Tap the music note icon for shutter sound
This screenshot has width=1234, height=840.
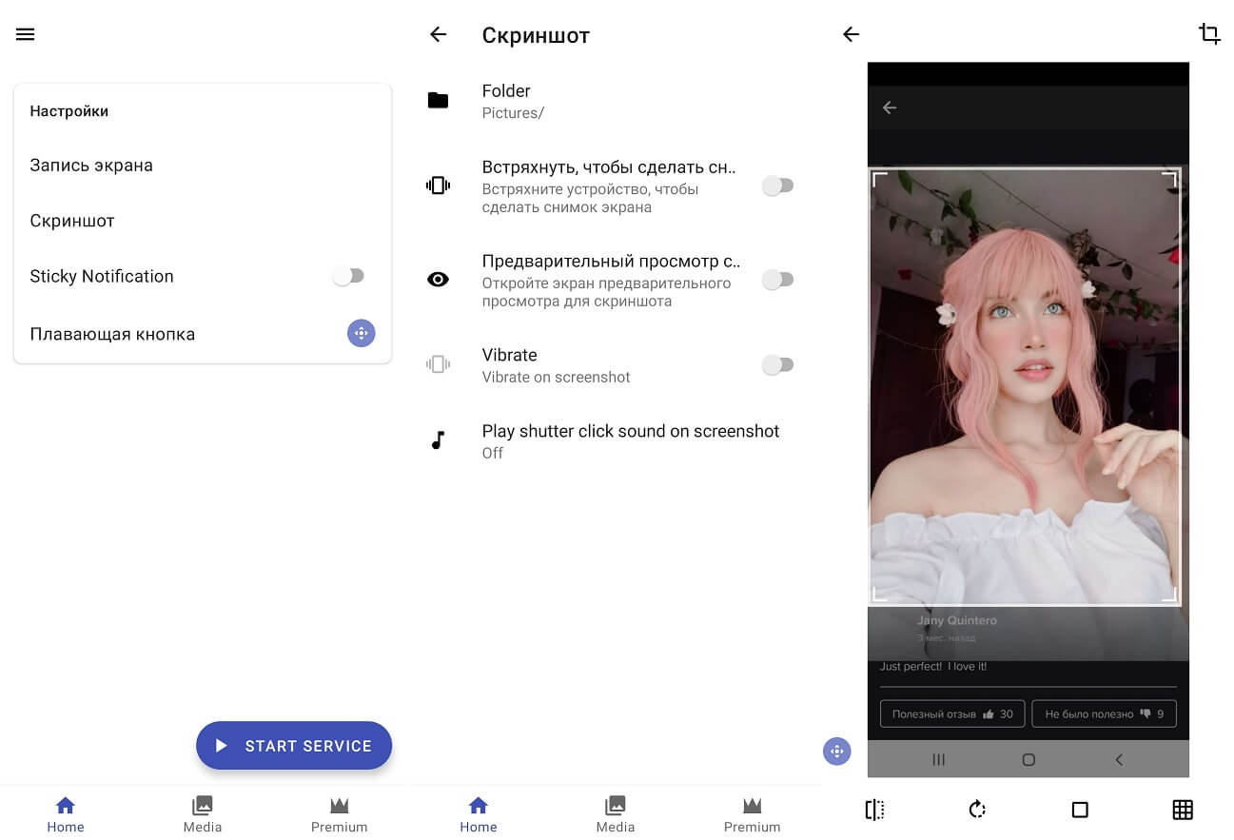click(x=438, y=440)
